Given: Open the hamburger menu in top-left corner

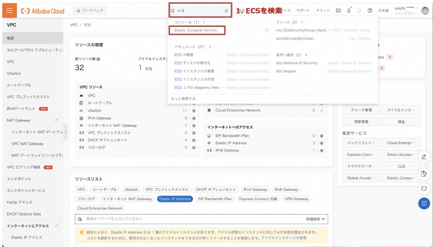Looking at the screenshot, I should pos(9,10).
